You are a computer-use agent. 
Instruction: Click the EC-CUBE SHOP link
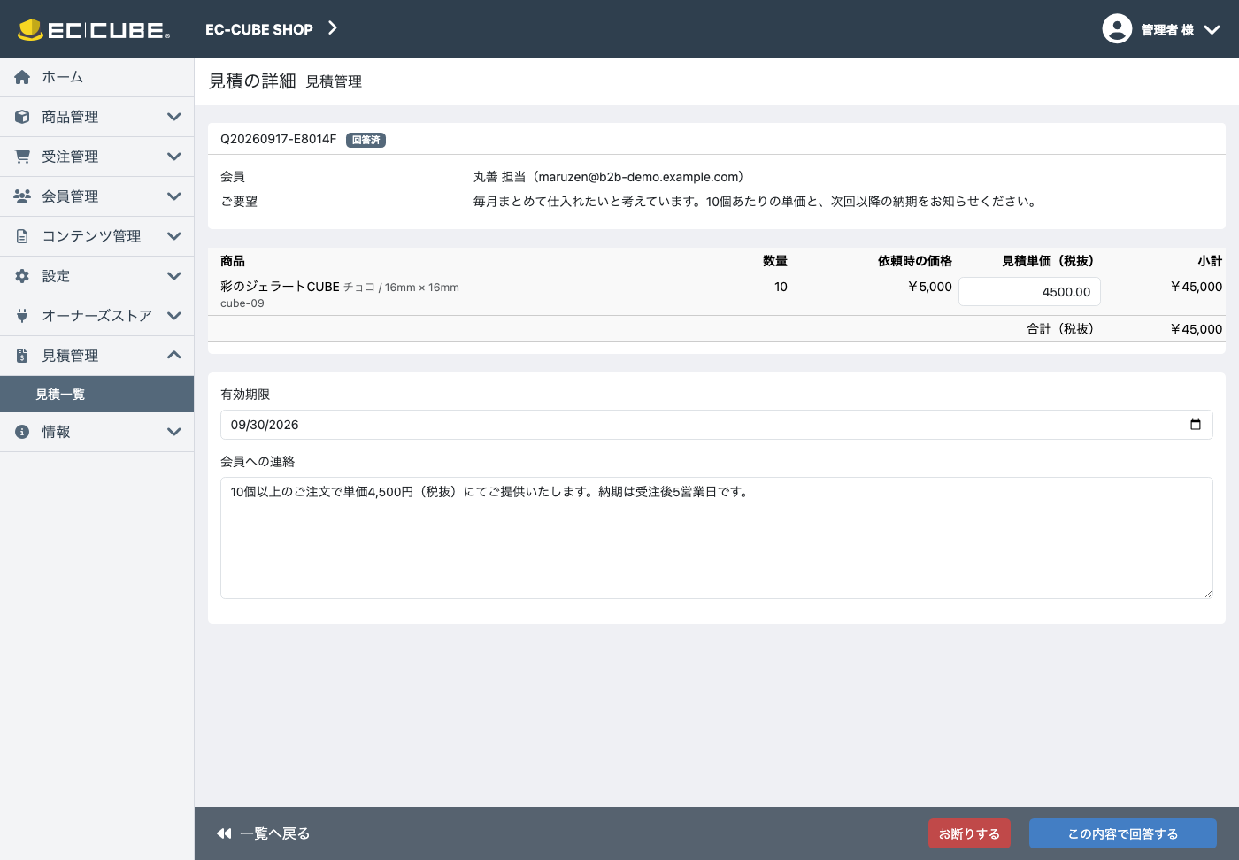(x=259, y=29)
